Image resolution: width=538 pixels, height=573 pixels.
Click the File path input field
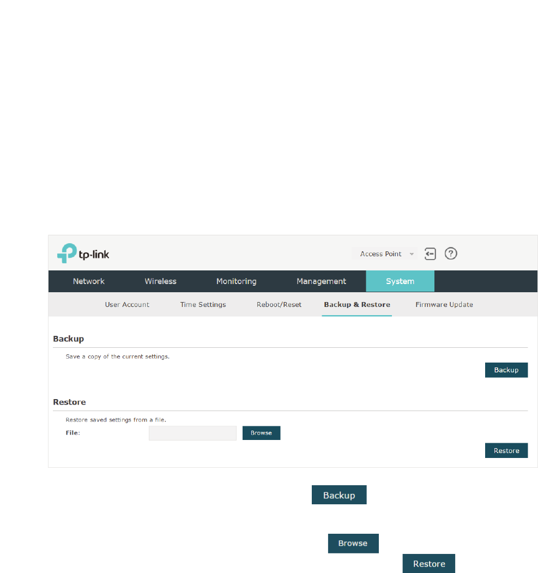192,433
